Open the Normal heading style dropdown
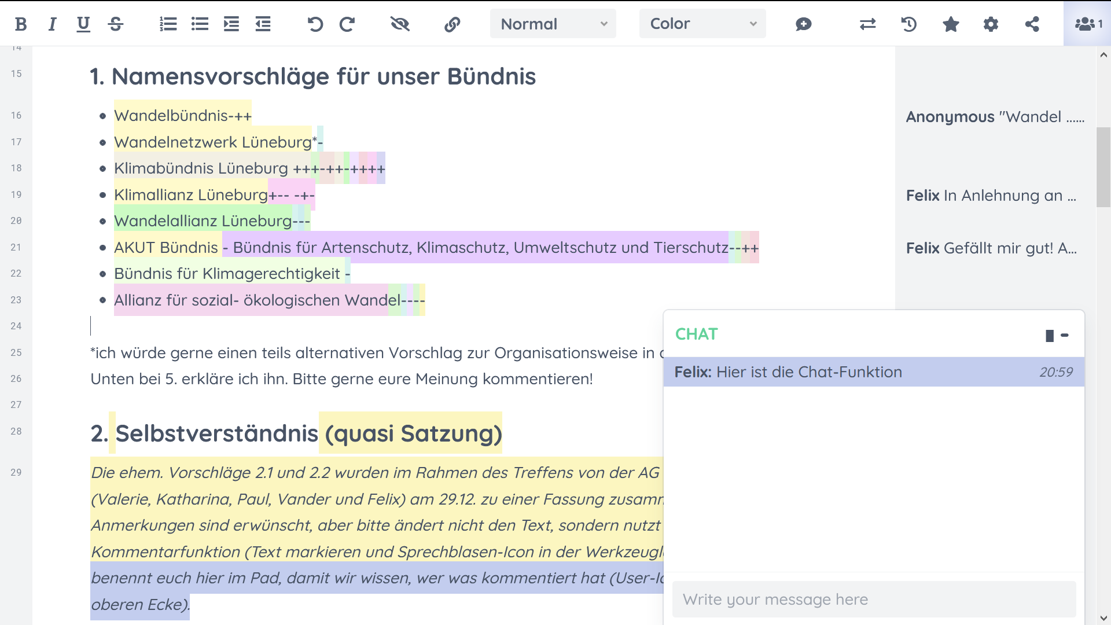Viewport: 1111px width, 625px height. (x=553, y=24)
